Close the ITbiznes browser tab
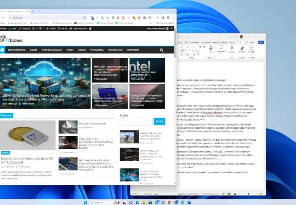Image resolution: width=296 pixels, height=205 pixels. pyautogui.click(x=27, y=11)
